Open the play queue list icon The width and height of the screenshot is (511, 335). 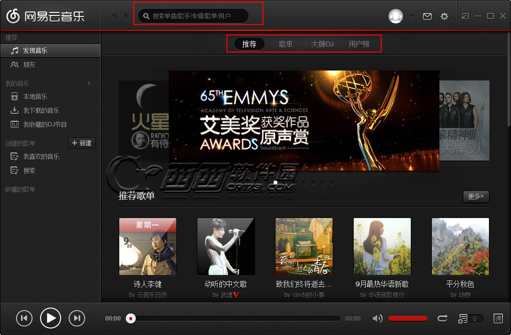(x=463, y=318)
